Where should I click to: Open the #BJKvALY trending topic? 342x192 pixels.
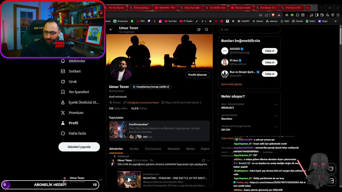[228, 108]
